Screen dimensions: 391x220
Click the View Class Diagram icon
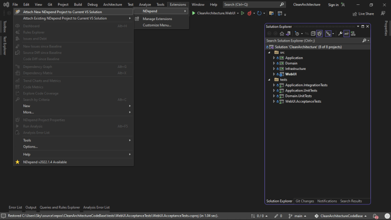pyautogui.click(x=353, y=34)
